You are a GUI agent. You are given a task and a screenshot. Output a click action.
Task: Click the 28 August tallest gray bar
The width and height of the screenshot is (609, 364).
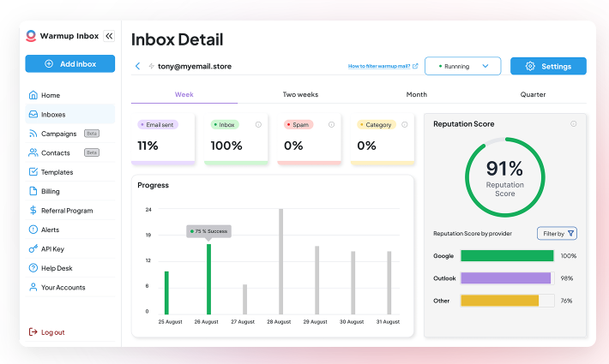click(280, 262)
